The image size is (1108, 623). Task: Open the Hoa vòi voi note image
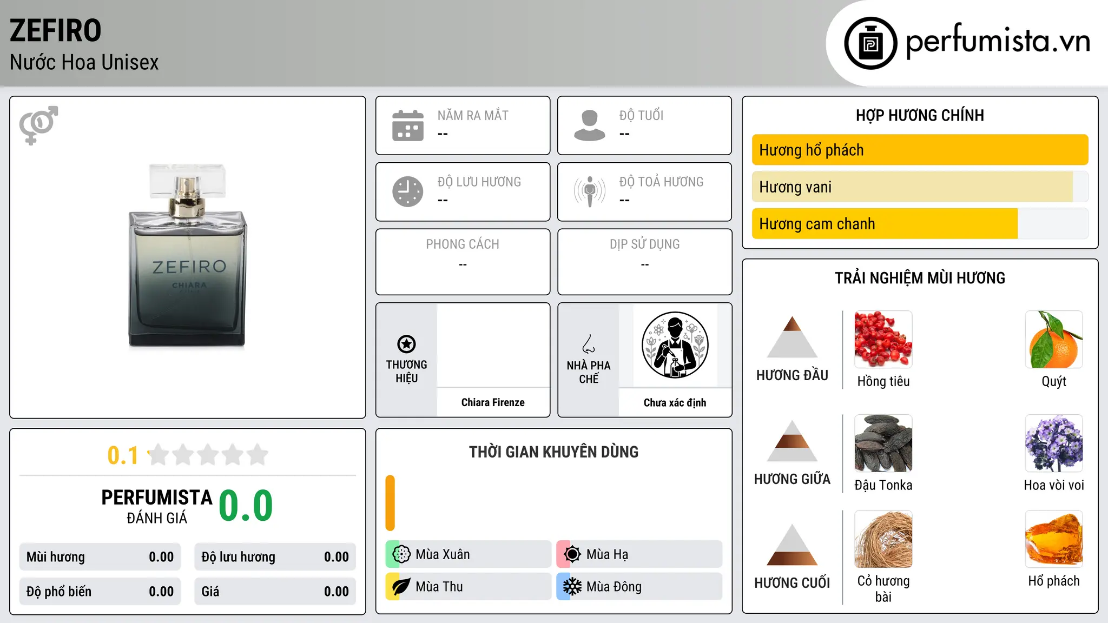click(1054, 443)
